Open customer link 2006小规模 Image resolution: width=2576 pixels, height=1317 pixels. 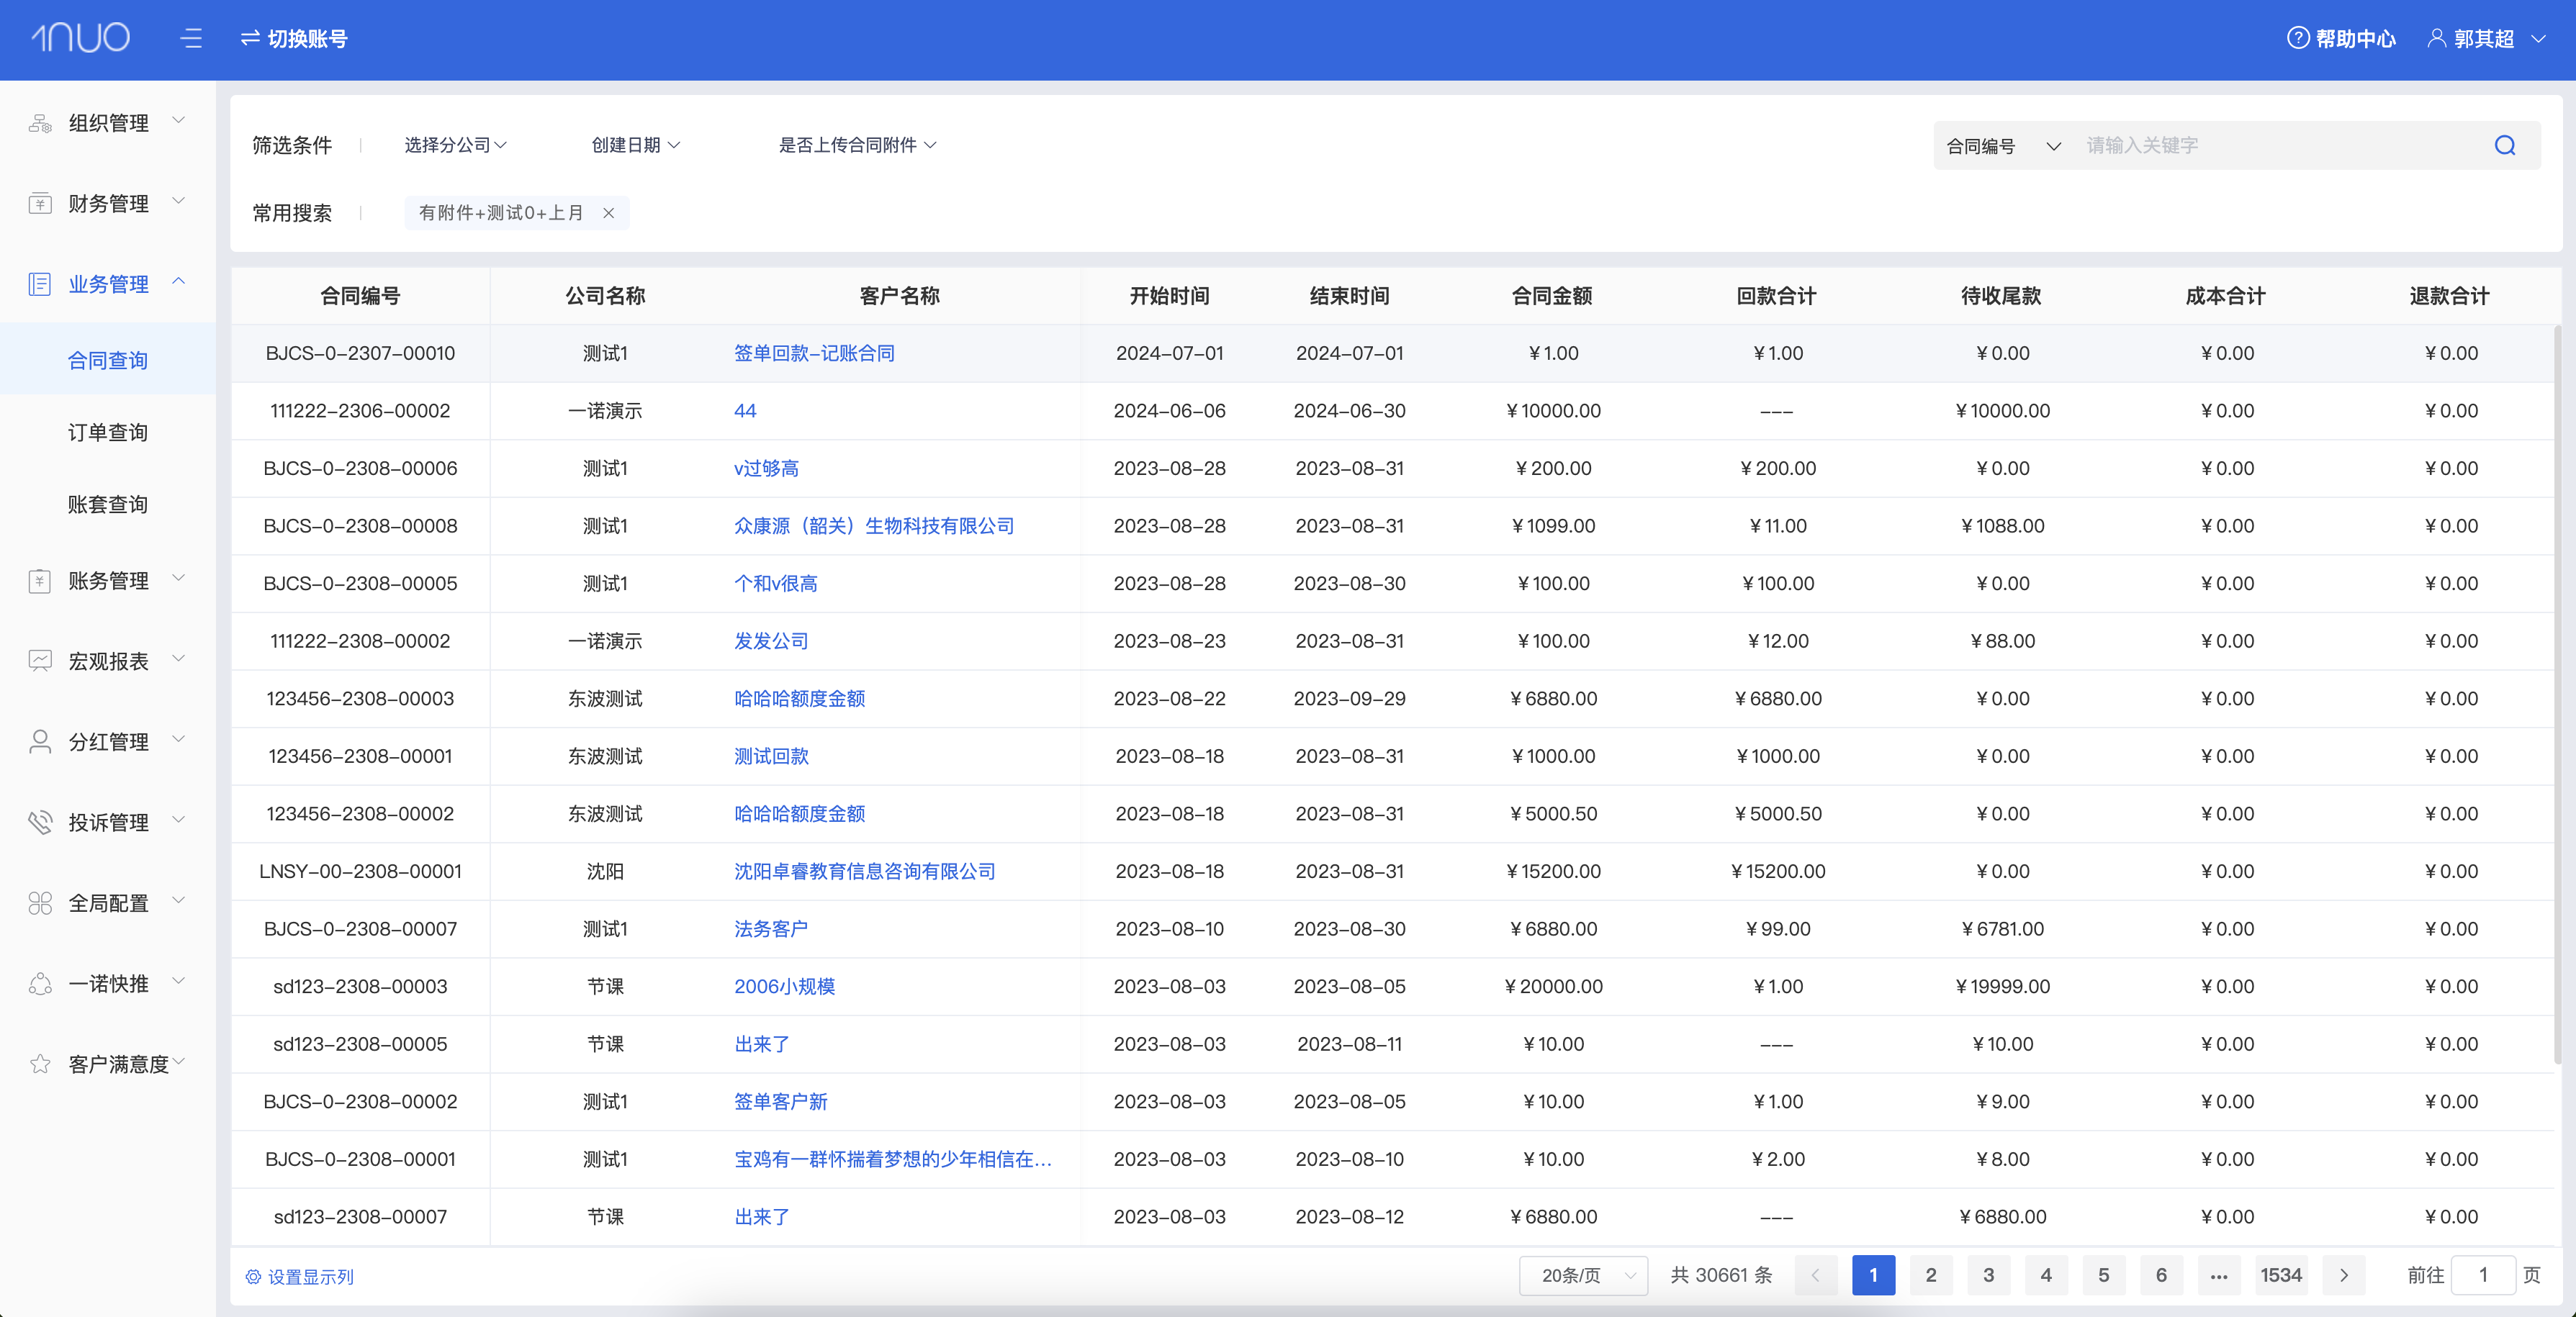pos(784,986)
